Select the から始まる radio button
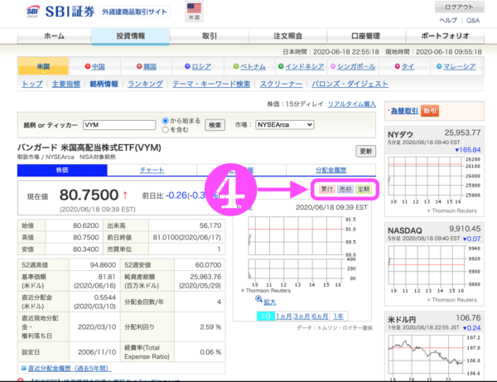The width and height of the screenshot is (497, 382). (165, 121)
